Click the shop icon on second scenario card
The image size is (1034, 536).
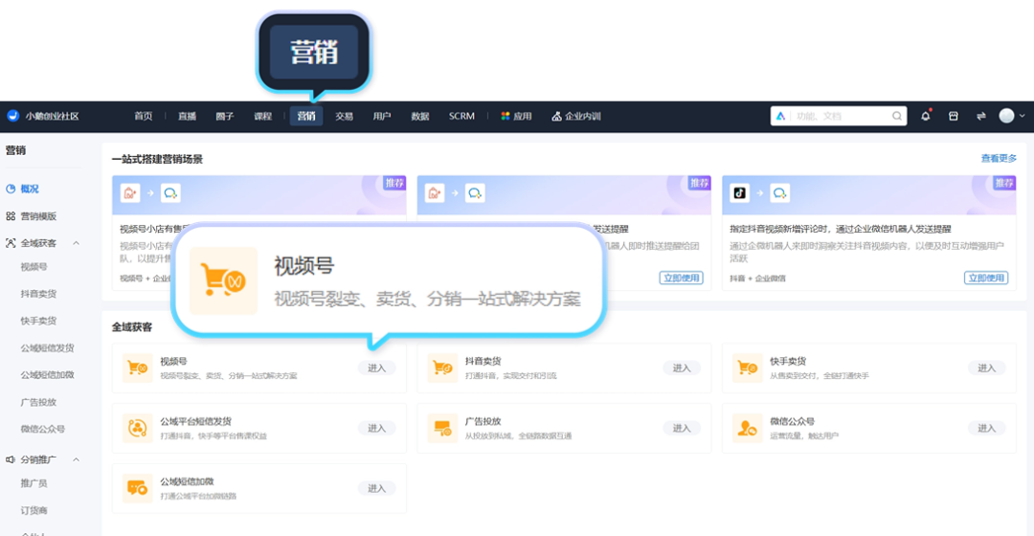[x=435, y=193]
